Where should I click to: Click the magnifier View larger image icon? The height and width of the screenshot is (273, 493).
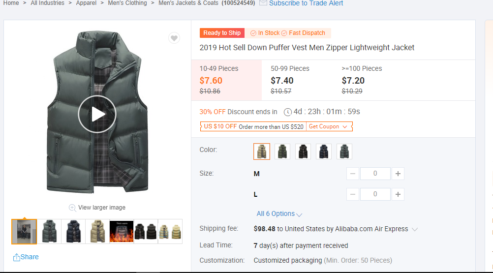coord(72,208)
